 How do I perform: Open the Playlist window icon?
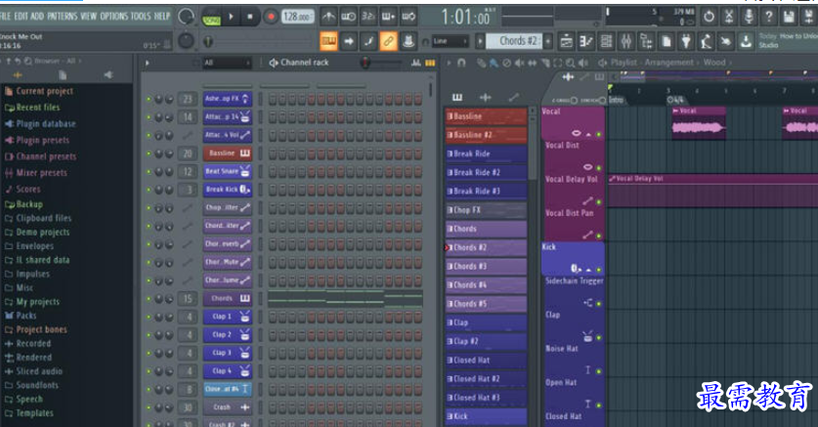click(x=566, y=41)
